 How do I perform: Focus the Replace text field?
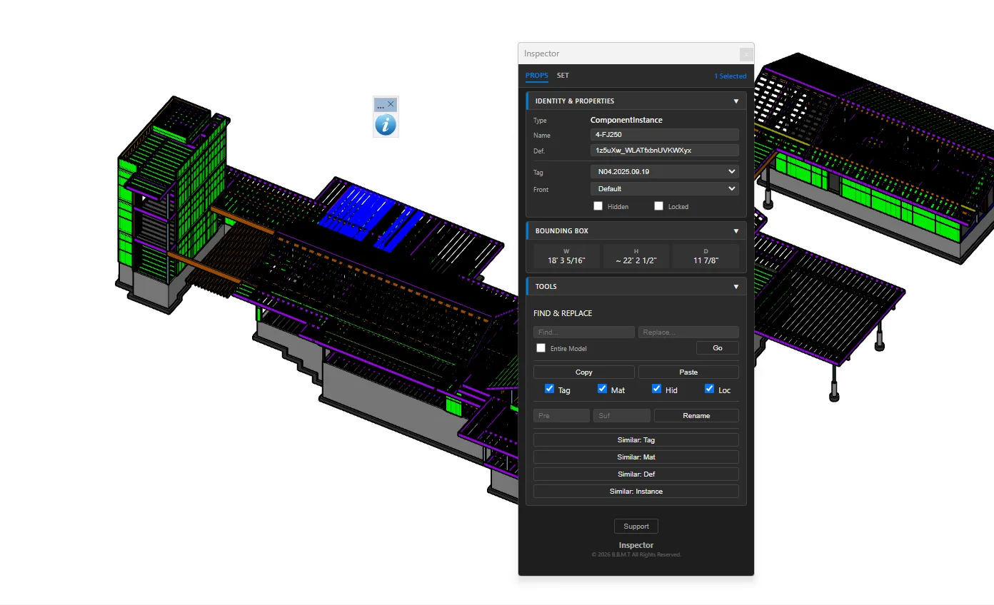click(688, 332)
